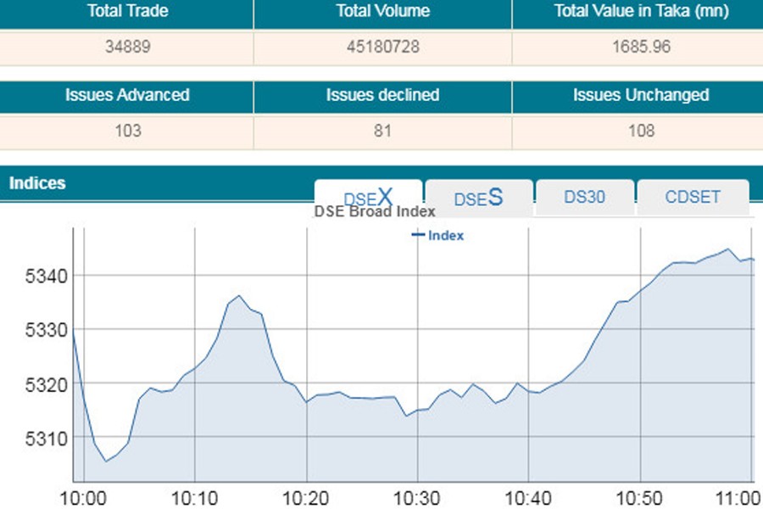The height and width of the screenshot is (509, 763).
Task: Click the issues advanced count 103
Action: click(x=127, y=131)
